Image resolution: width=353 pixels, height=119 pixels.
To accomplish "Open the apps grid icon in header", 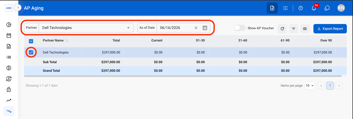I will (x=286, y=8).
